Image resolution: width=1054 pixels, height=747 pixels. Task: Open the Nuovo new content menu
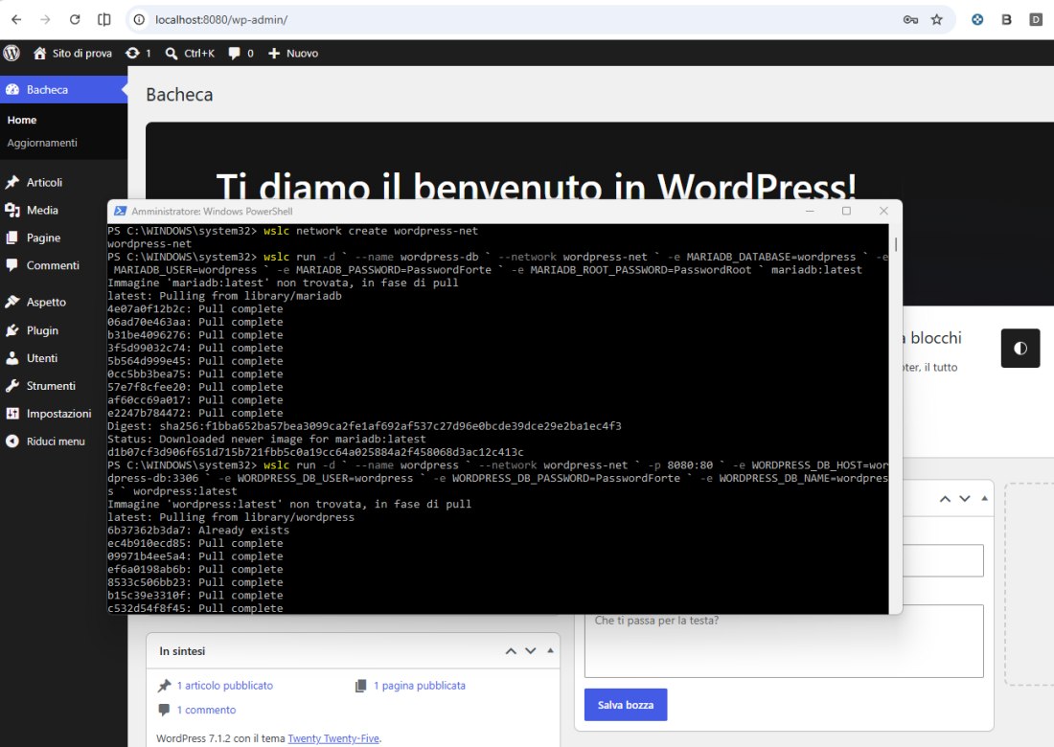pos(293,53)
